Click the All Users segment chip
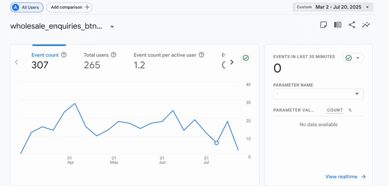389x186 pixels. click(x=27, y=8)
